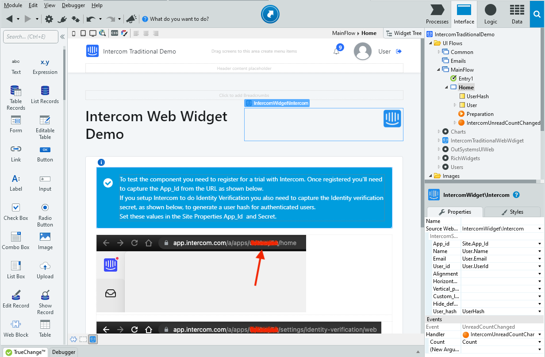Screen dimensions: 545x357
Task: Click the blue search magnifier button
Action: pos(537,14)
